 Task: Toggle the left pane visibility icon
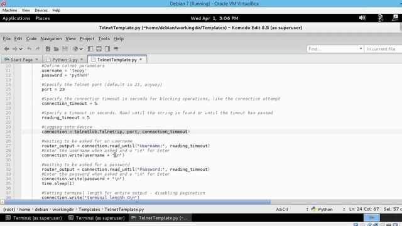(x=90, y=49)
